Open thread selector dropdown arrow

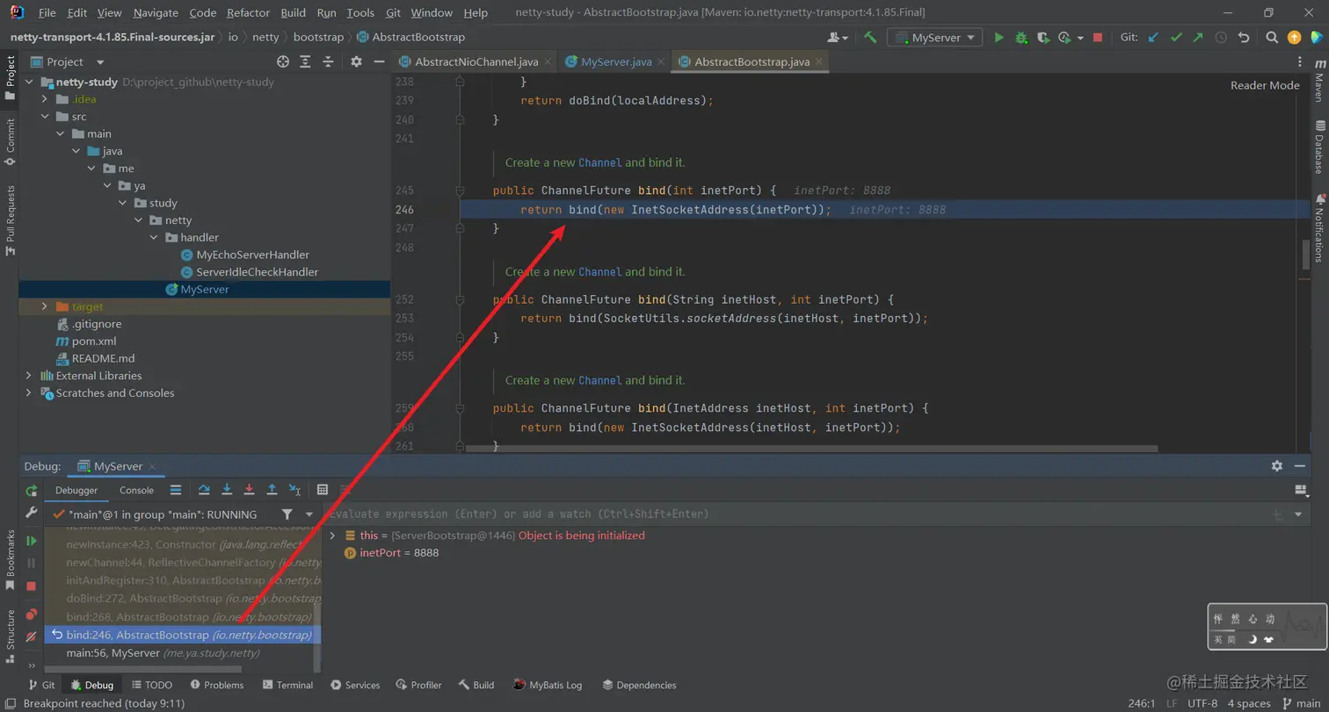click(x=309, y=514)
